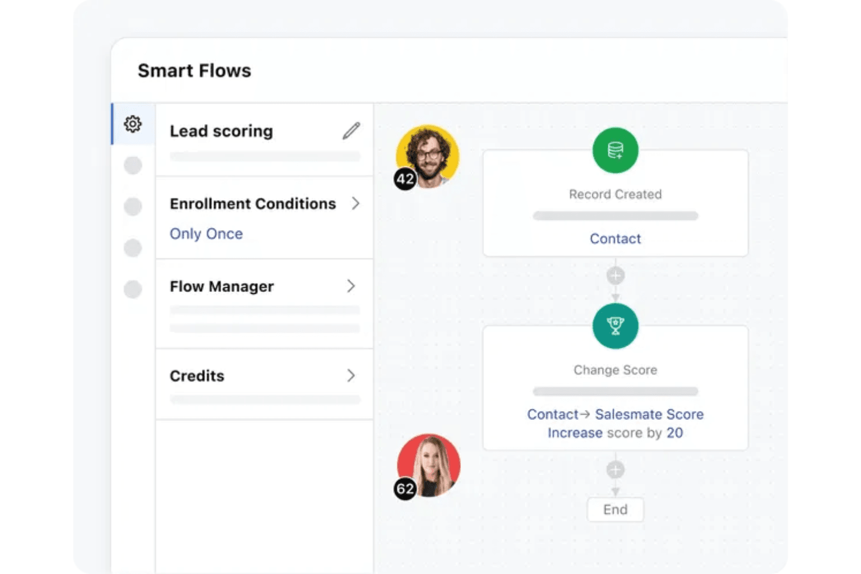Click the 42 score badge

(405, 179)
